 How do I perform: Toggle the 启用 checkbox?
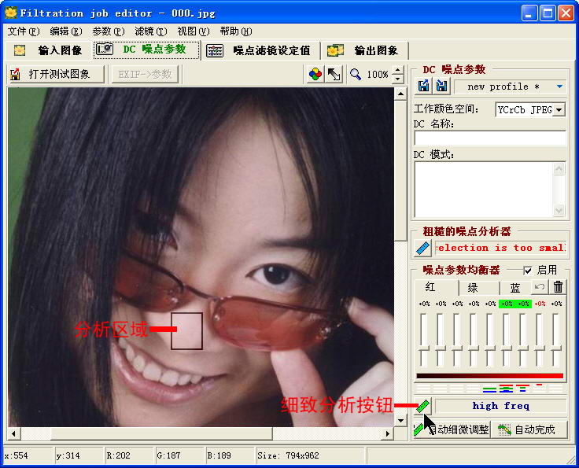pyautogui.click(x=528, y=270)
